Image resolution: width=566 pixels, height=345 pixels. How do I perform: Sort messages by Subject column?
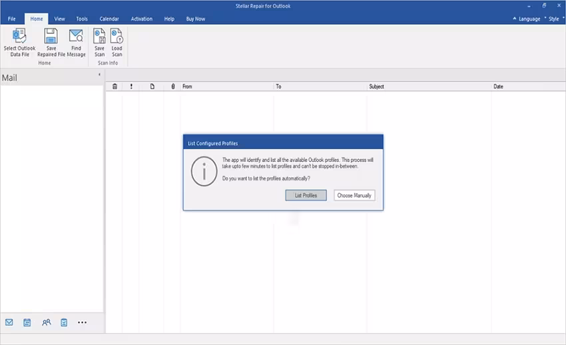[x=376, y=87]
